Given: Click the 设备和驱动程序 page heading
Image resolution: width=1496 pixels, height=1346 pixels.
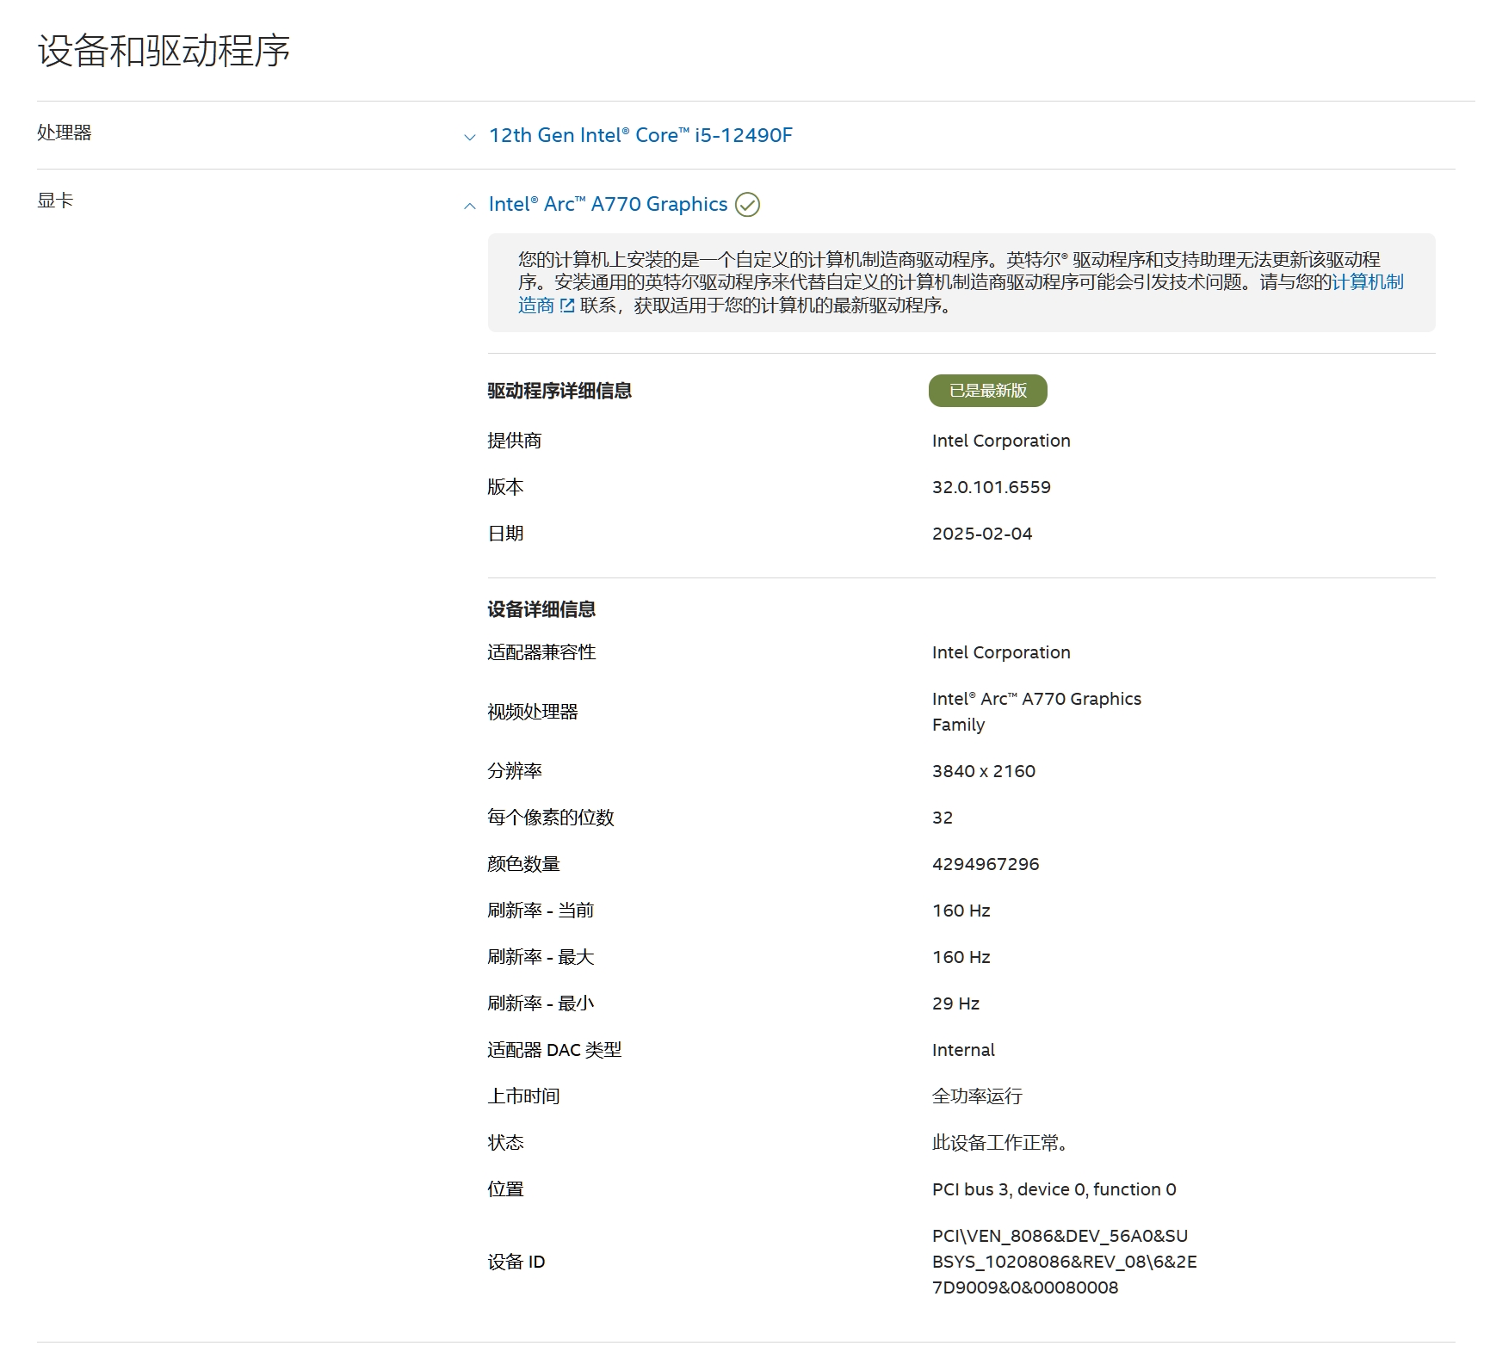Looking at the screenshot, I should (x=164, y=51).
